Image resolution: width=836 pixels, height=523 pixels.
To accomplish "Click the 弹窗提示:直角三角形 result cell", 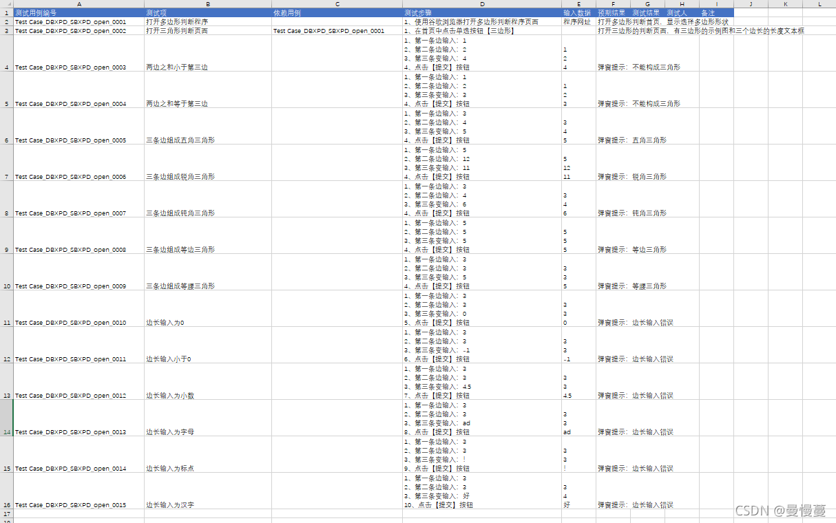I will (614, 126).
